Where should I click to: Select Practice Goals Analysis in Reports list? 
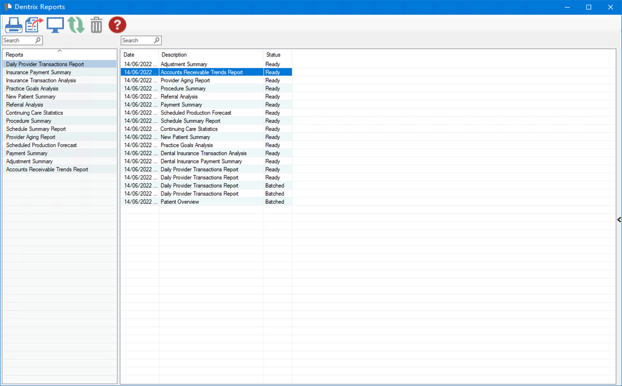32,89
